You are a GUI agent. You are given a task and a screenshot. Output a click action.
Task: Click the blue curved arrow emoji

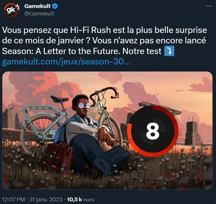click(x=170, y=51)
